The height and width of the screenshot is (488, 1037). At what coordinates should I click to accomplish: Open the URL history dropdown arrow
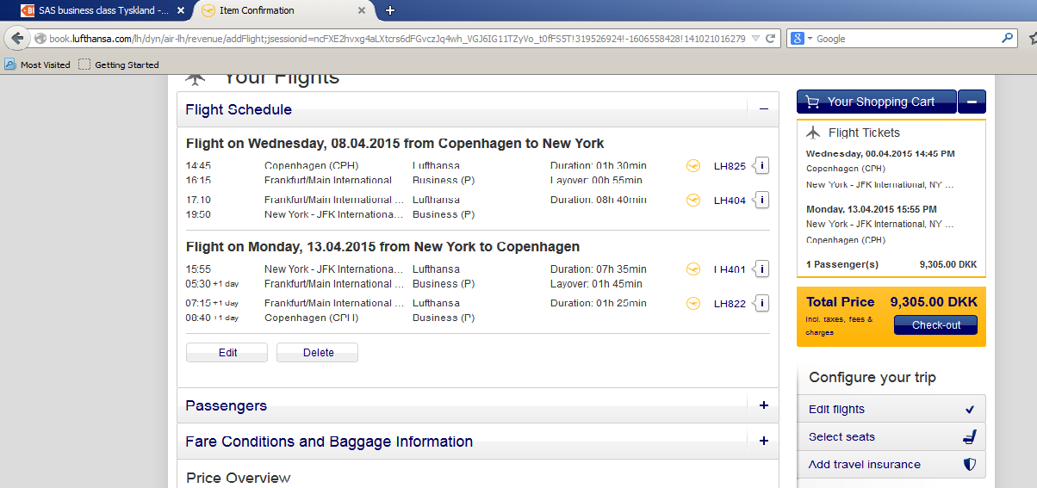click(755, 39)
